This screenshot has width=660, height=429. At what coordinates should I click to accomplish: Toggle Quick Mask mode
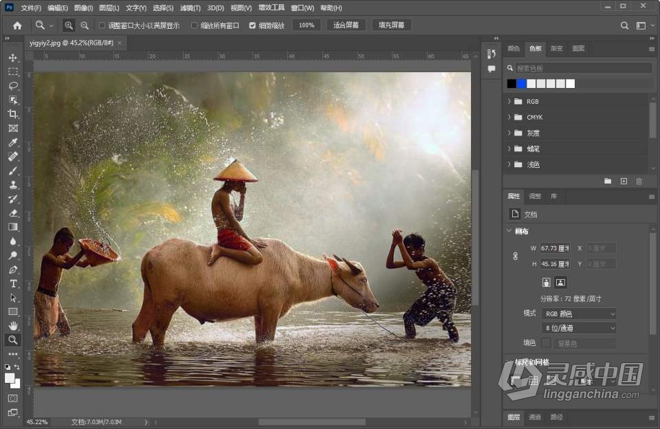13,398
